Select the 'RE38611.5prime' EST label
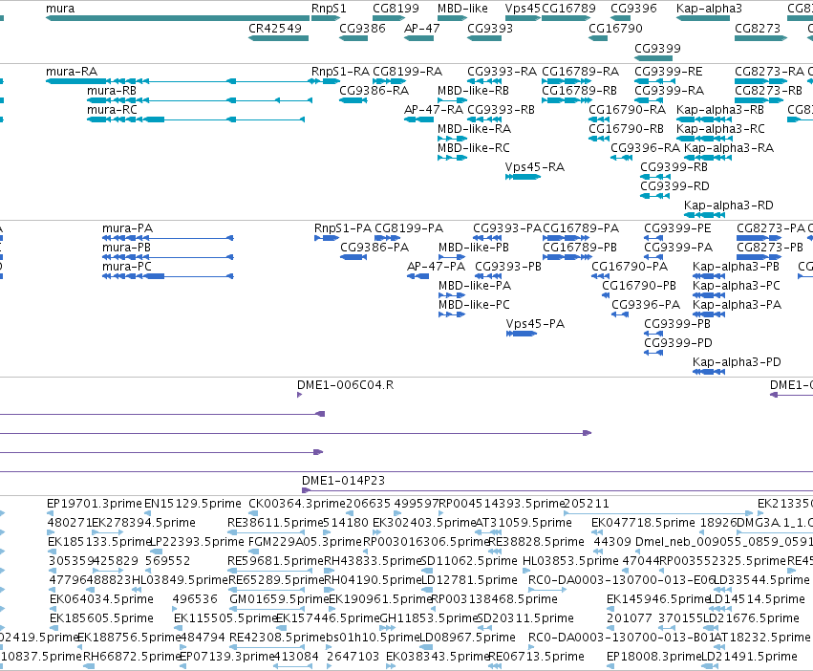813x671 pixels. [275, 523]
